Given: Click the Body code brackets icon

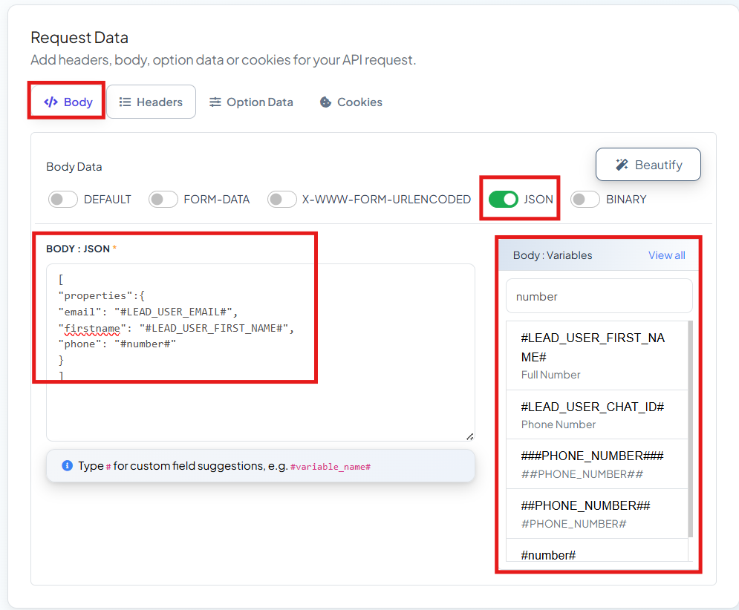Looking at the screenshot, I should pos(51,102).
